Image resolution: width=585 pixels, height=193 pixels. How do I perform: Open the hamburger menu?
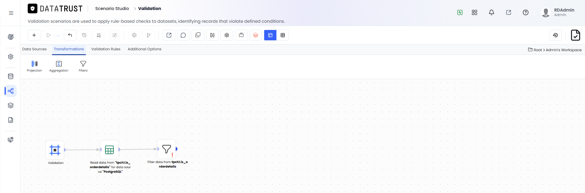pyautogui.click(x=11, y=13)
